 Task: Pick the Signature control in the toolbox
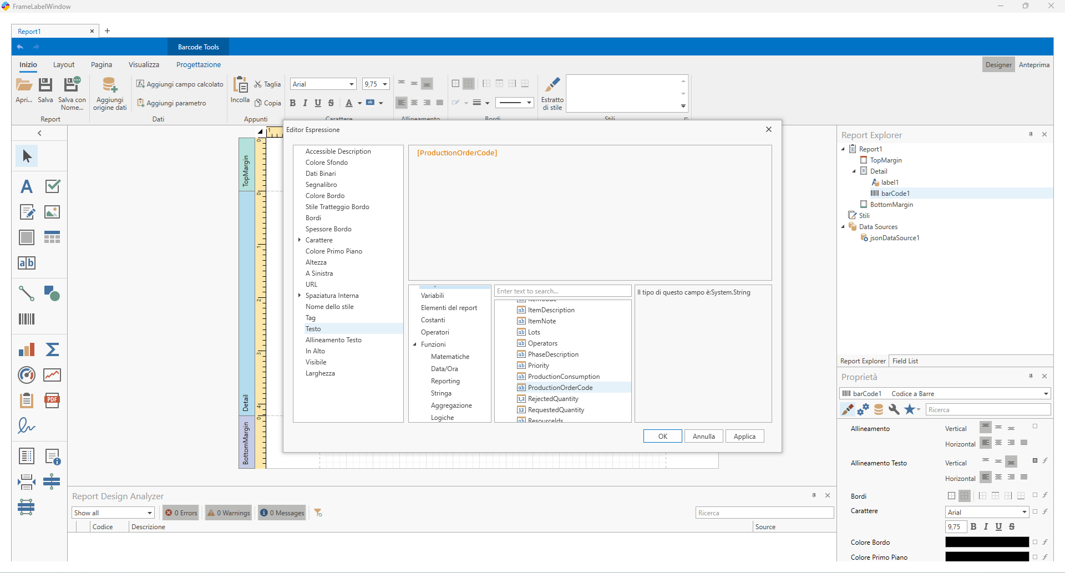[27, 426]
